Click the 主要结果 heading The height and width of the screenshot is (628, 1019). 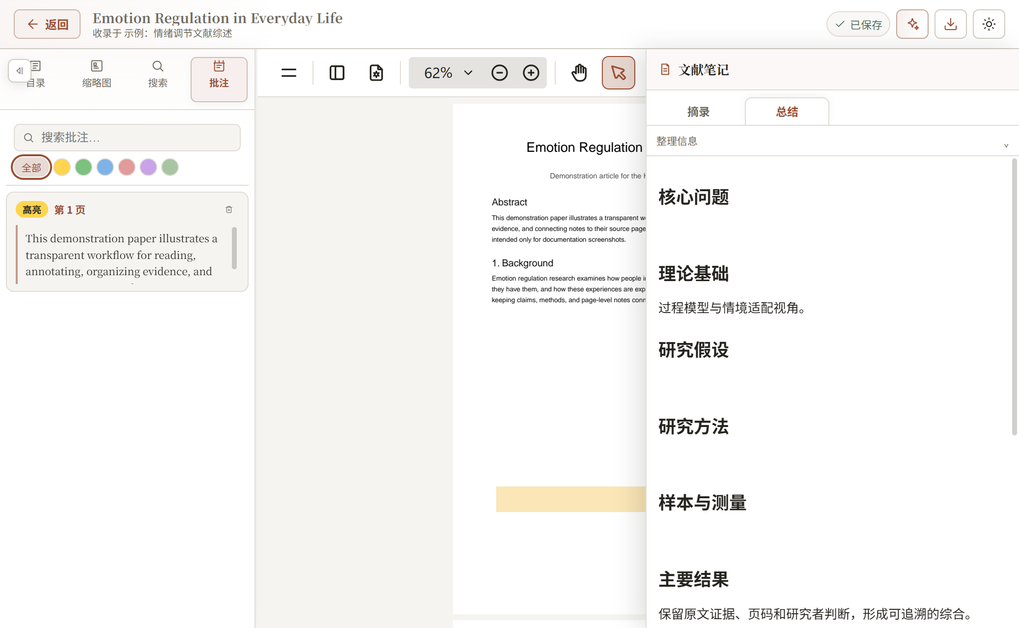tap(694, 579)
